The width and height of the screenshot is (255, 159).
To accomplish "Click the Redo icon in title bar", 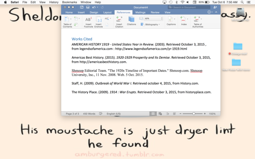I will tap(102, 7).
